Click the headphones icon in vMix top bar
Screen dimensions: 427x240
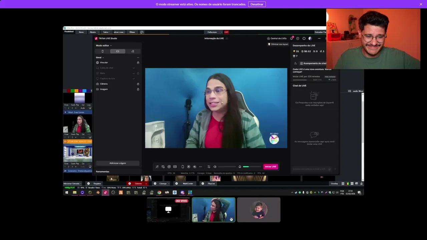142,32
